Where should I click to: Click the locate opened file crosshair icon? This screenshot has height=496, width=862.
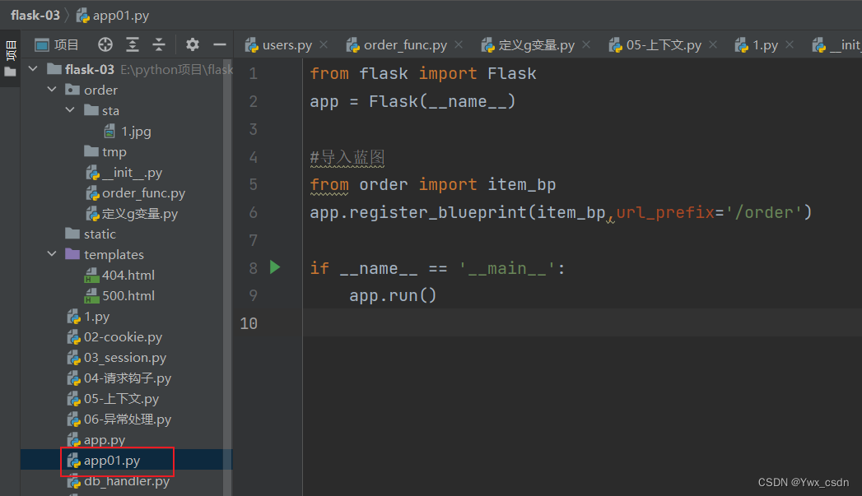pos(105,44)
